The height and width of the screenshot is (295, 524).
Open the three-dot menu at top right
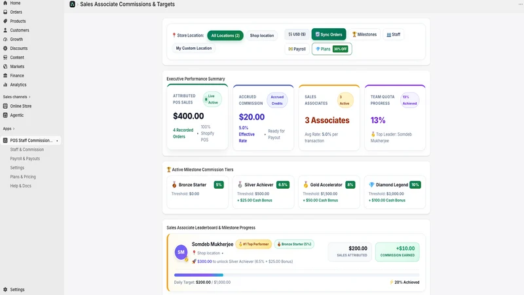tap(520, 4)
